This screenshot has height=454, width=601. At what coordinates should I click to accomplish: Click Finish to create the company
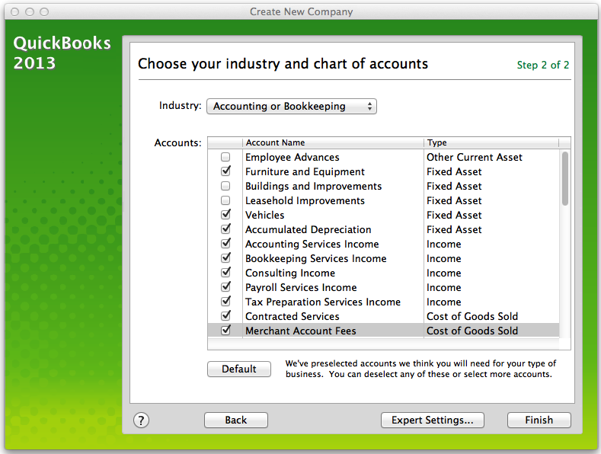click(x=539, y=420)
